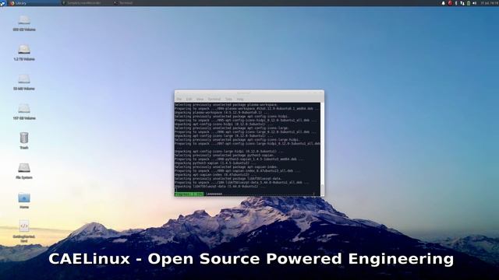Click the Bluetooth tray icon
The width and height of the screenshot is (499, 280).
click(x=455, y=3)
